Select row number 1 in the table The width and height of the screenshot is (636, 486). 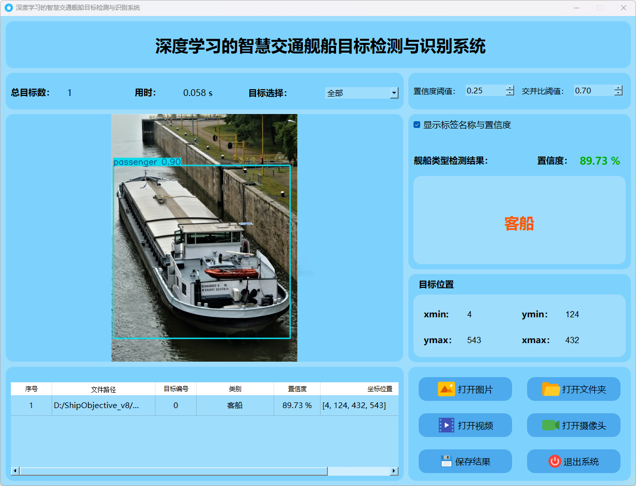[x=31, y=406]
